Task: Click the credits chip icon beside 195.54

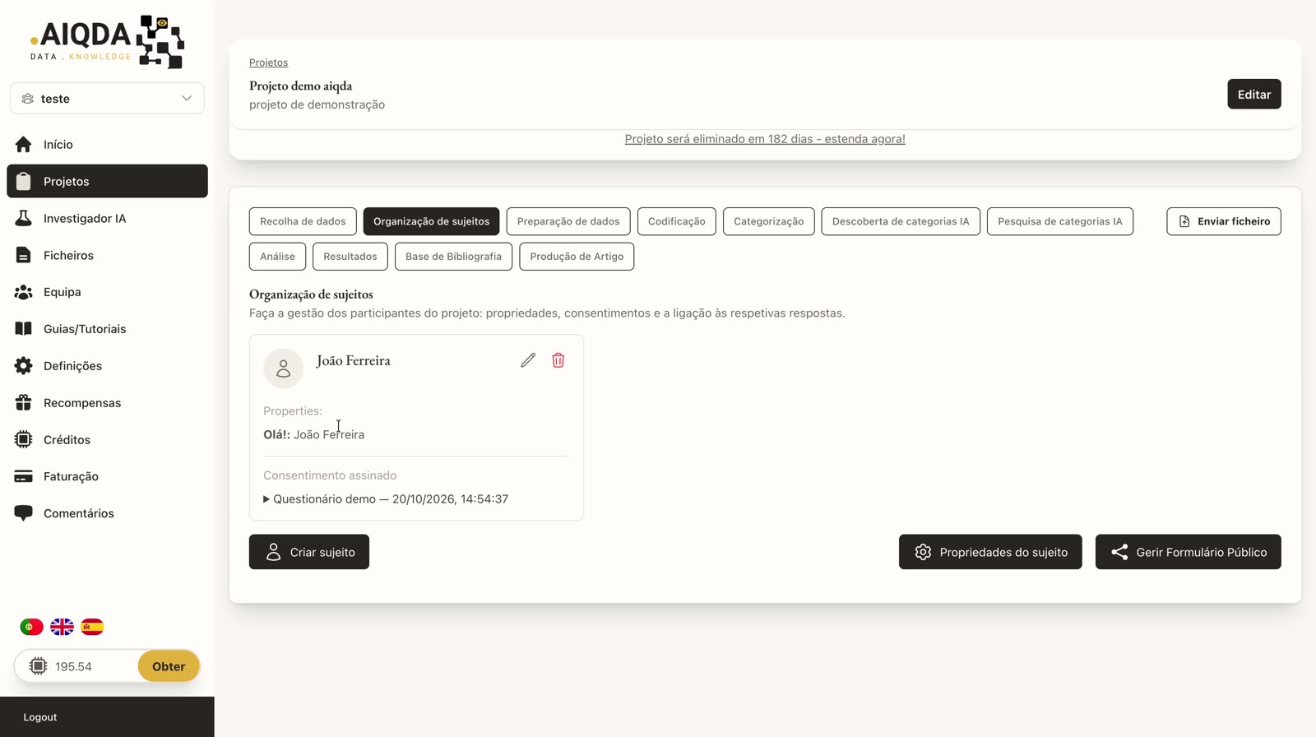Action: (38, 666)
